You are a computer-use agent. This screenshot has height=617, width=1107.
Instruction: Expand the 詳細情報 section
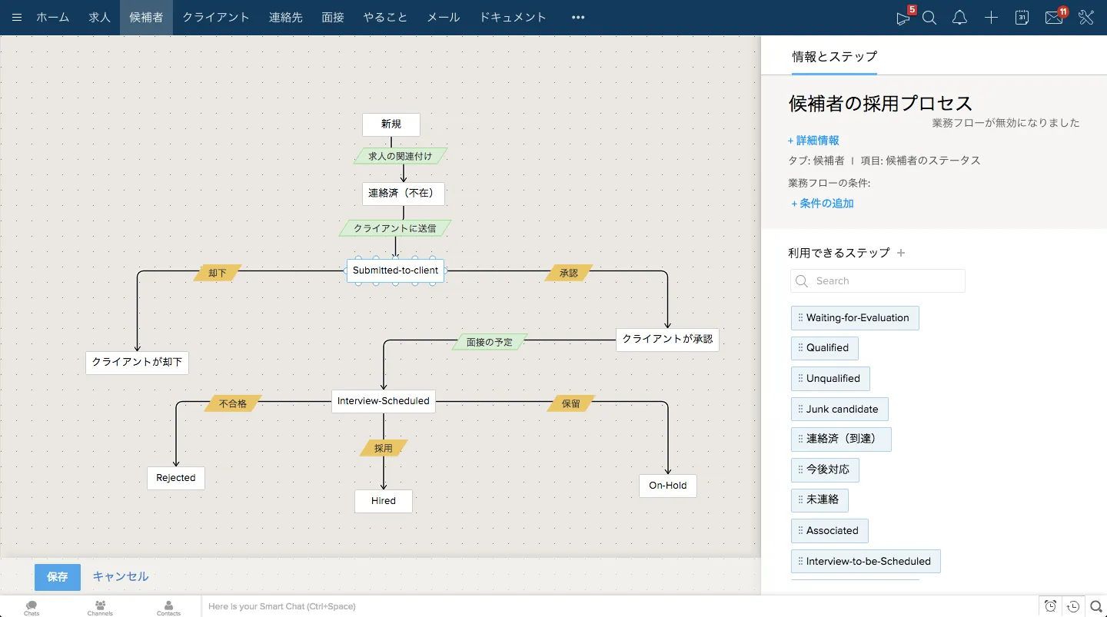(x=813, y=141)
